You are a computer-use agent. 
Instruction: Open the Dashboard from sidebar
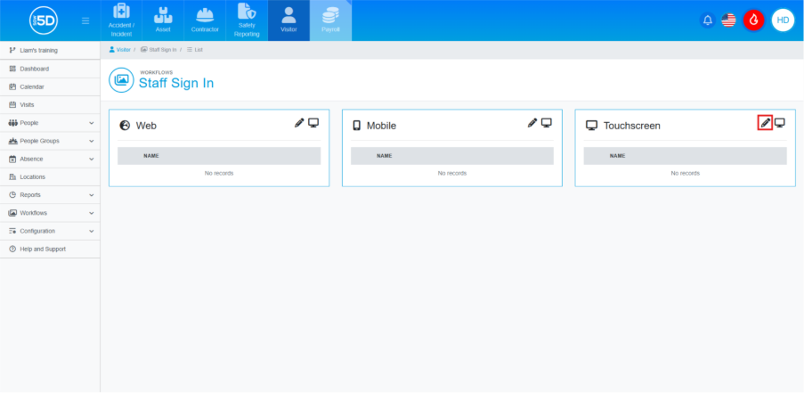[x=34, y=69]
